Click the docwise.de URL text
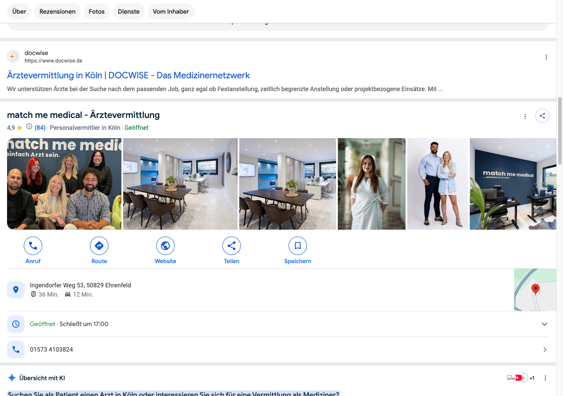The image size is (563, 396). [53, 61]
